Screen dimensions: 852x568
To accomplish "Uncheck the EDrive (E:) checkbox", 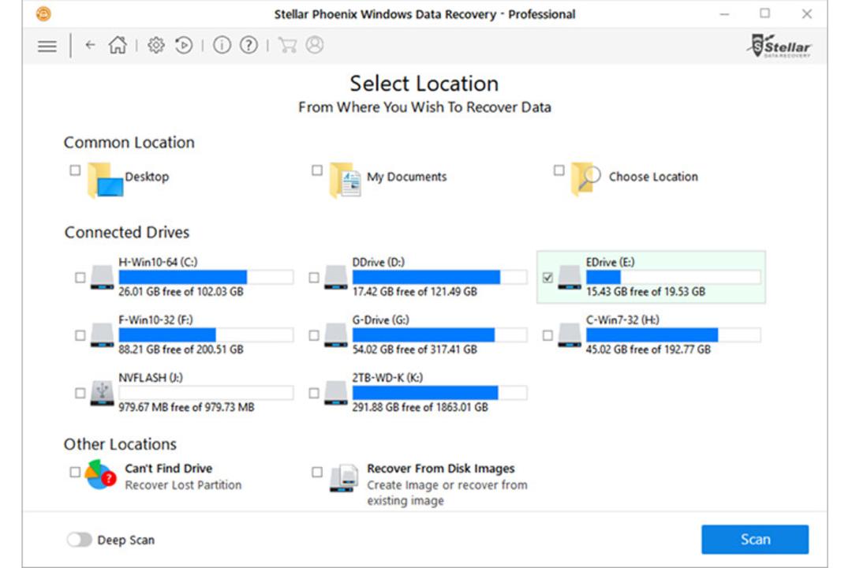I will (x=547, y=278).
